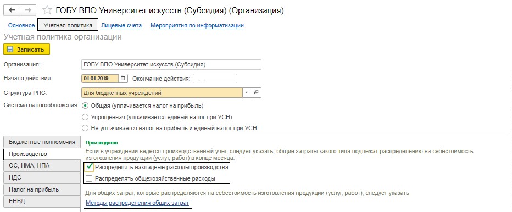Select Упрощенная taxation system radio button
Image resolution: width=512 pixels, height=212 pixels.
click(85, 117)
